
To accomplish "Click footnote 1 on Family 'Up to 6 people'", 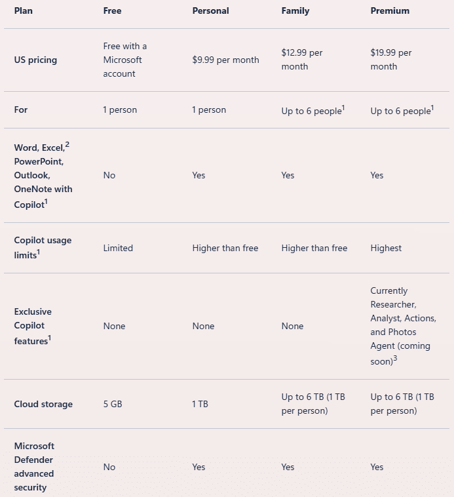I will point(343,108).
